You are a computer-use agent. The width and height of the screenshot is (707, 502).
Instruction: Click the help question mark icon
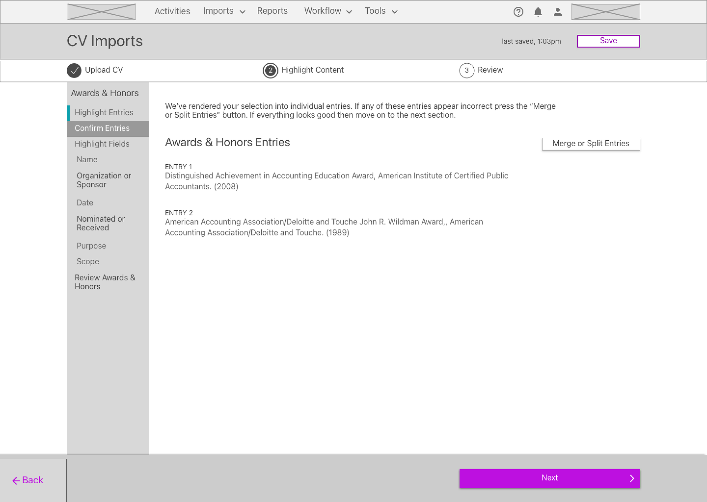[x=518, y=12]
